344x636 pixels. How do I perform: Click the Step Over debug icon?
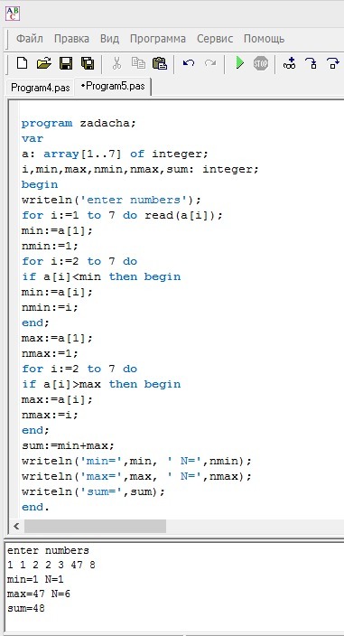pos(311,63)
